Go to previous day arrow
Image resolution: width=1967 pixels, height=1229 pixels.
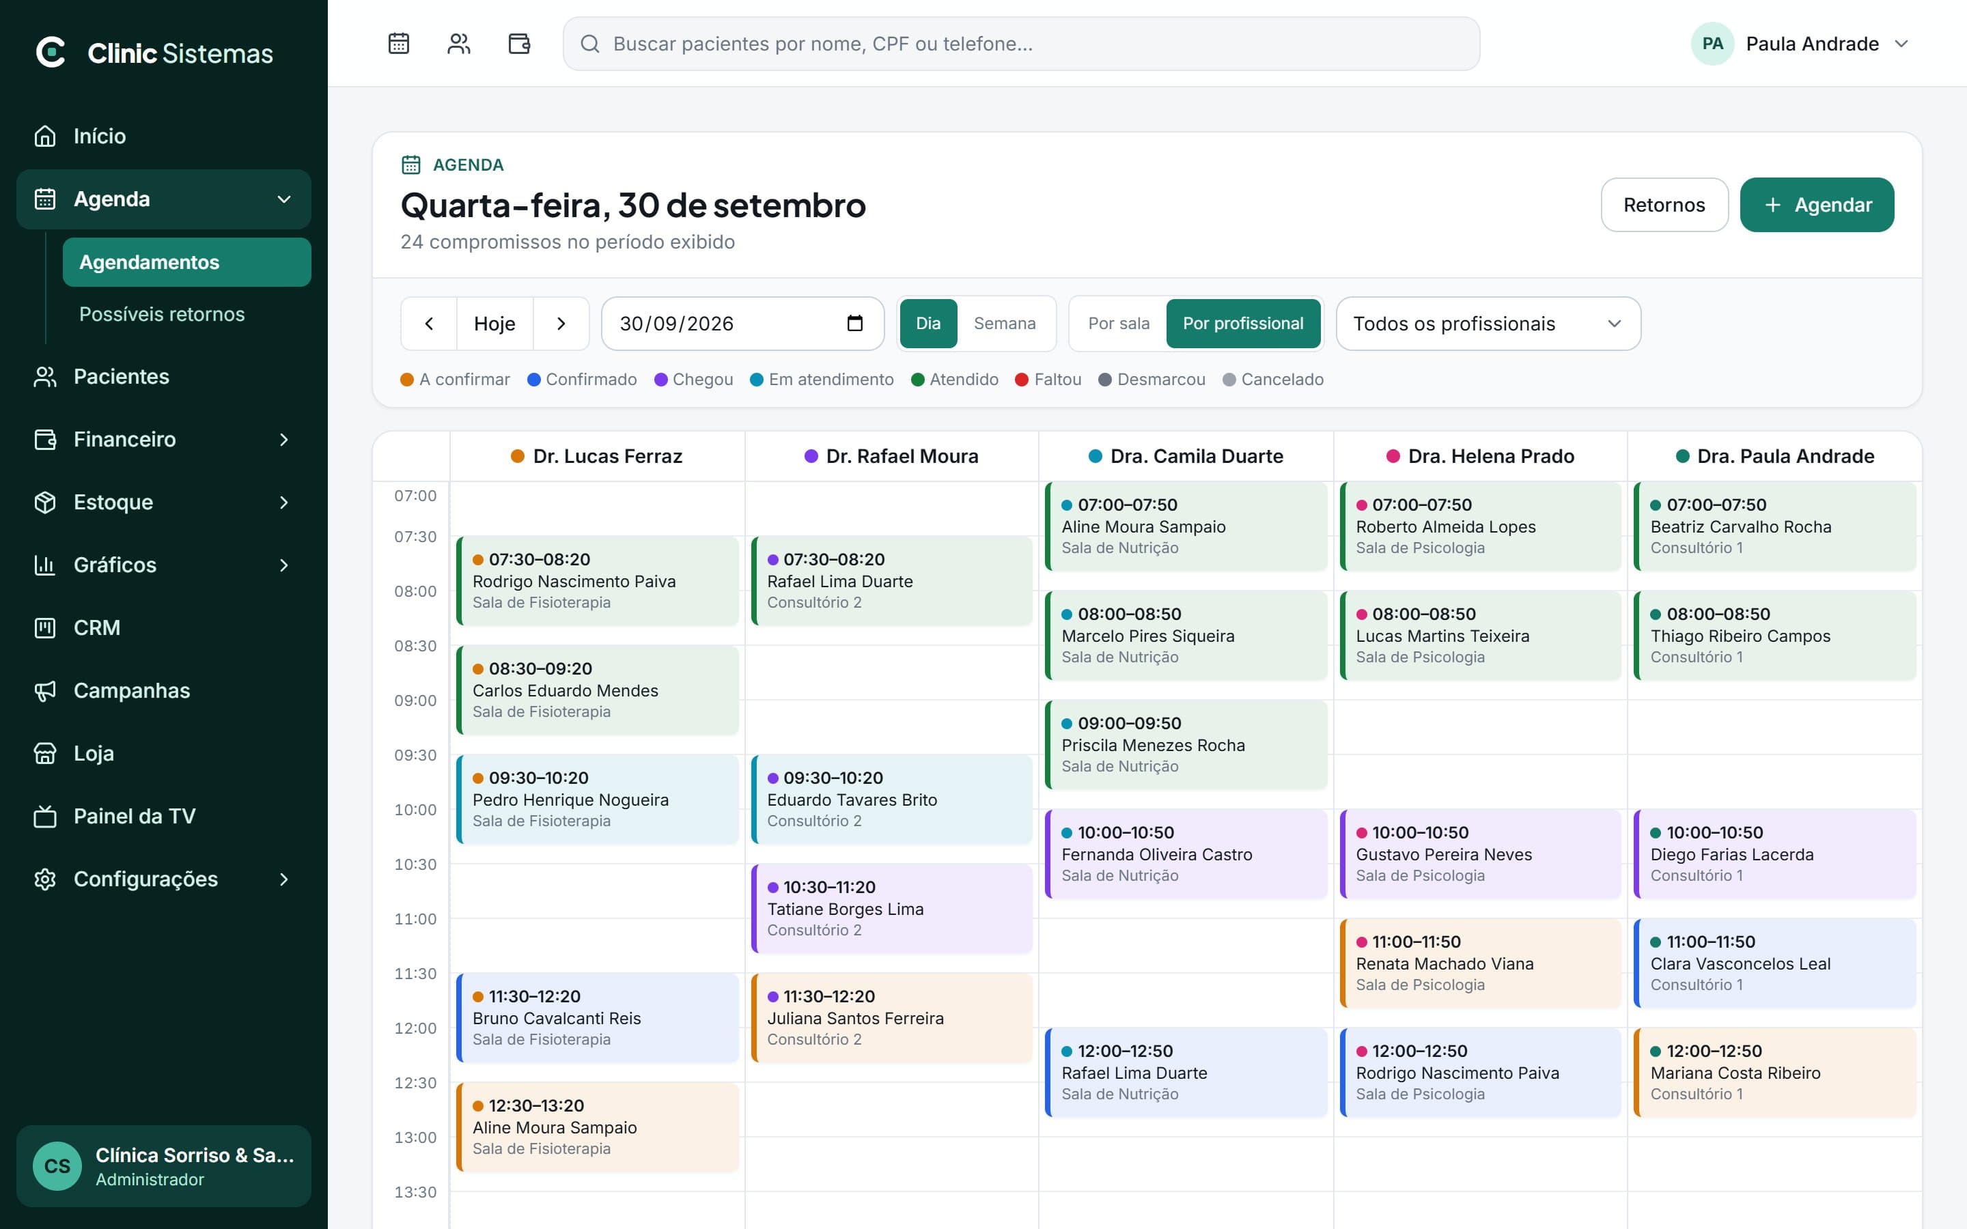[x=429, y=324]
